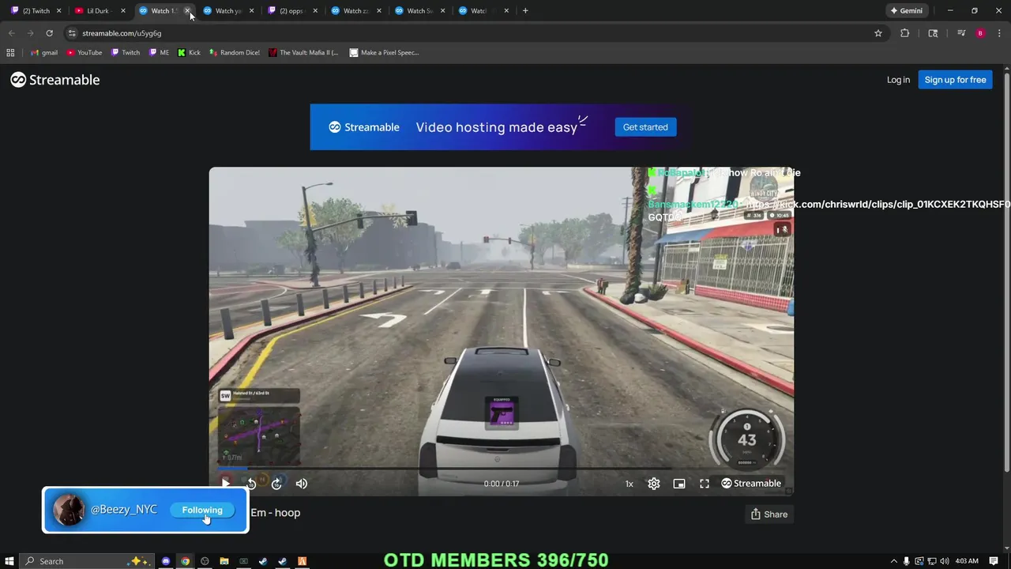Viewport: 1011px width, 569px height.
Task: Open the media controls icon in the toolbar
Action: pyautogui.click(x=961, y=33)
